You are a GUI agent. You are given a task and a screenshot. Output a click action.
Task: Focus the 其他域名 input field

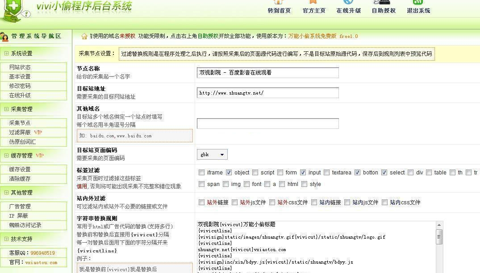pyautogui.click(x=268, y=124)
